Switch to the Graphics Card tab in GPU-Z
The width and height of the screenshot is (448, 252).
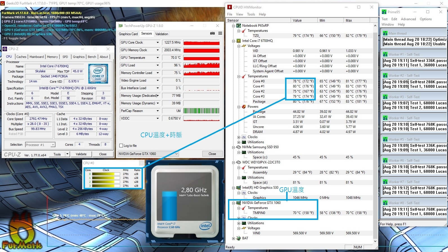[128, 34]
